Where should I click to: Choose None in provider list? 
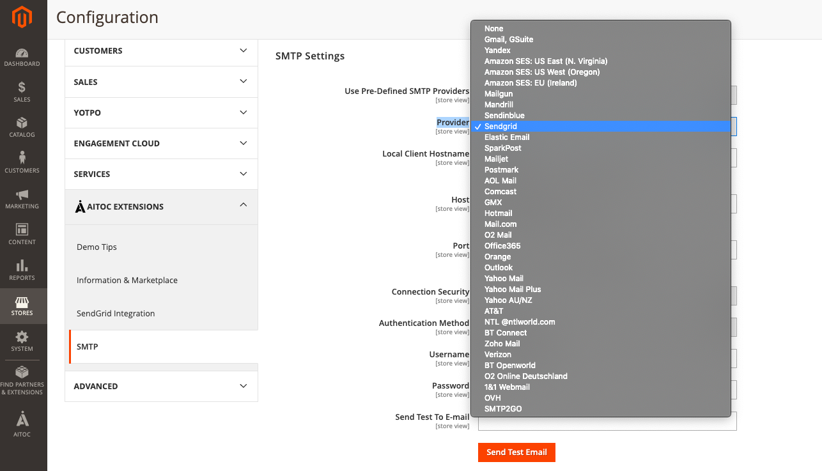601,29
